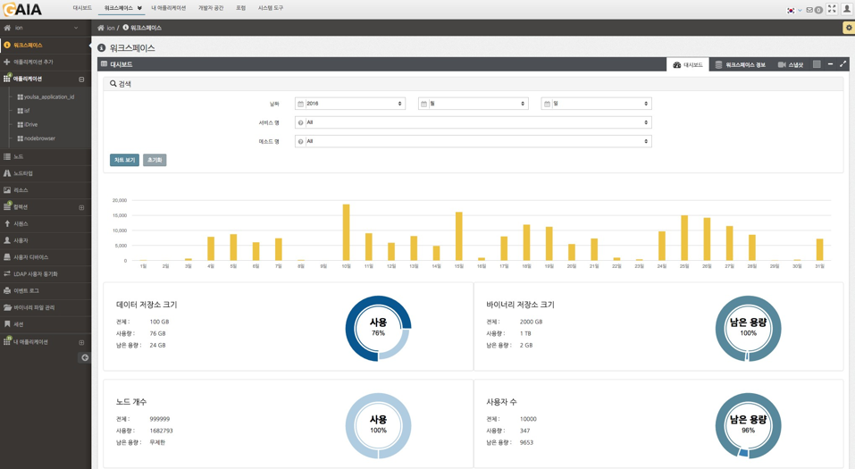Open the language flag dropdown
Image resolution: width=855 pixels, height=469 pixels.
coord(792,10)
